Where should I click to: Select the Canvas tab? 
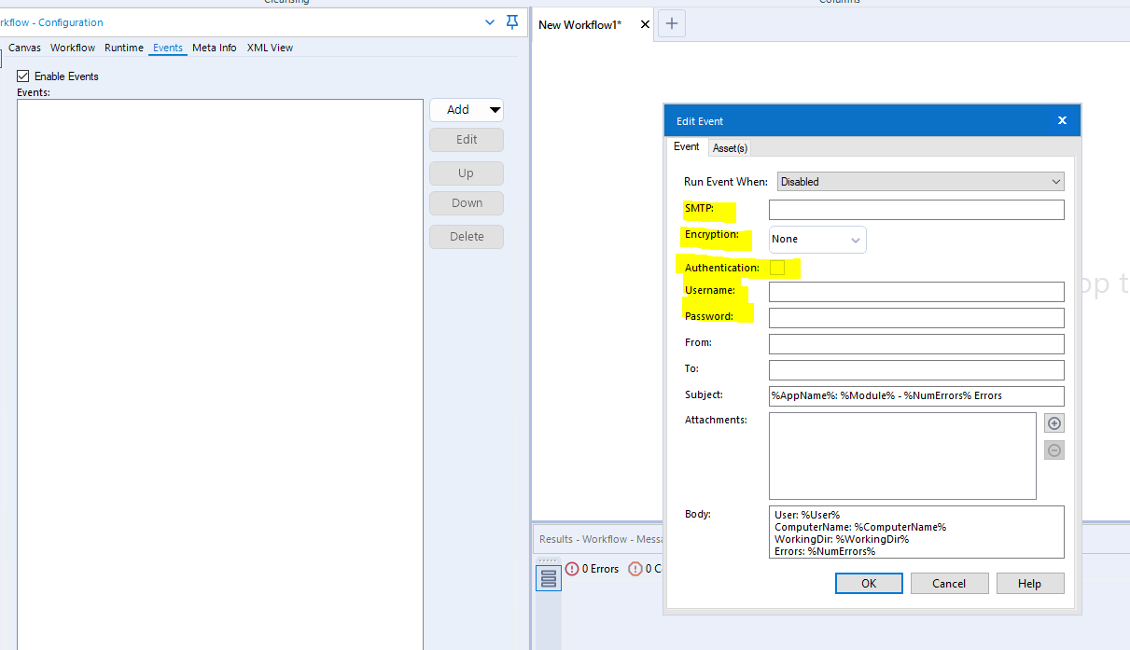click(x=24, y=48)
